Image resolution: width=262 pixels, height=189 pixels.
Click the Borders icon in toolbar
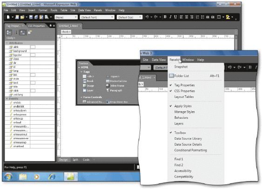click(219, 17)
